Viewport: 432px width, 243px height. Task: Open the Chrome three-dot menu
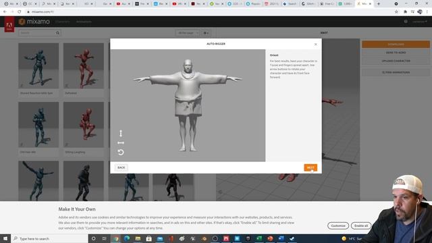(427, 12)
